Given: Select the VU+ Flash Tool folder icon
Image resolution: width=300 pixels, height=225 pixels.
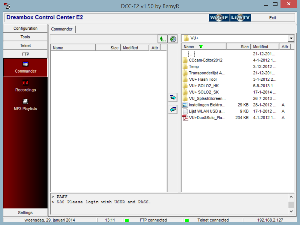Looking at the screenshot, I should [x=185, y=79].
